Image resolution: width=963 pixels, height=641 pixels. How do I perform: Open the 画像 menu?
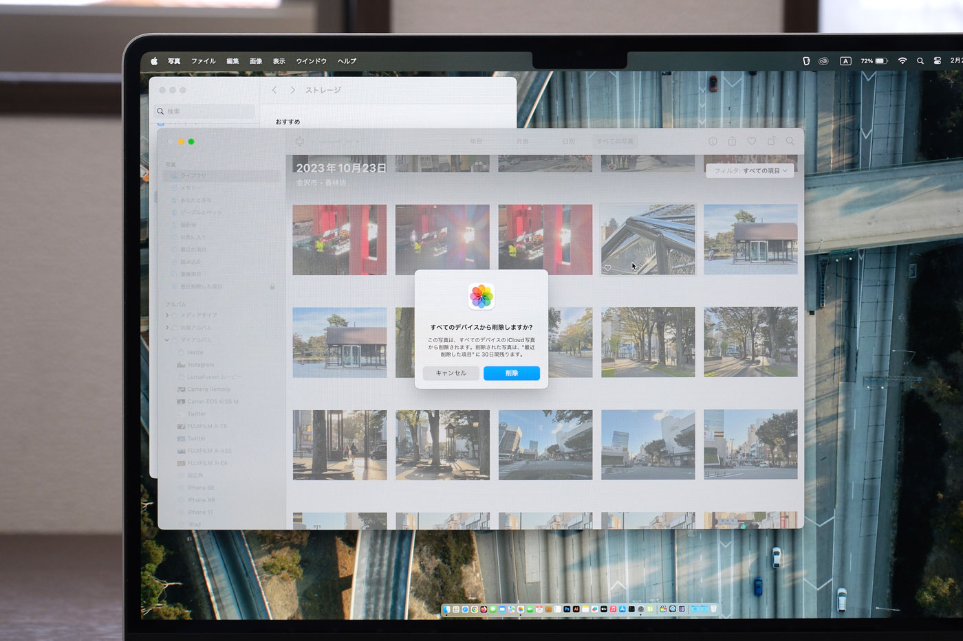tap(256, 61)
